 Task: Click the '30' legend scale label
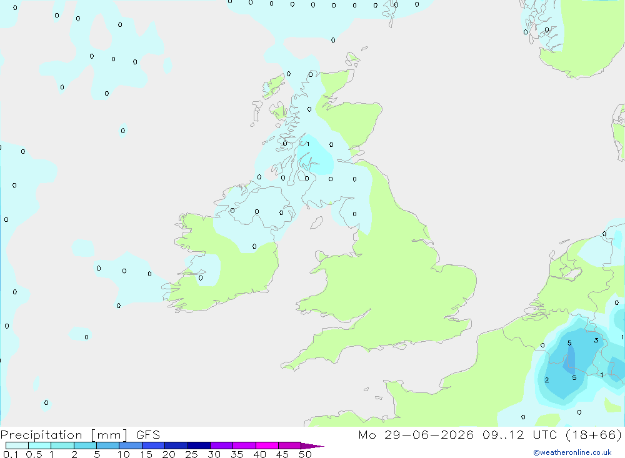[214, 454]
